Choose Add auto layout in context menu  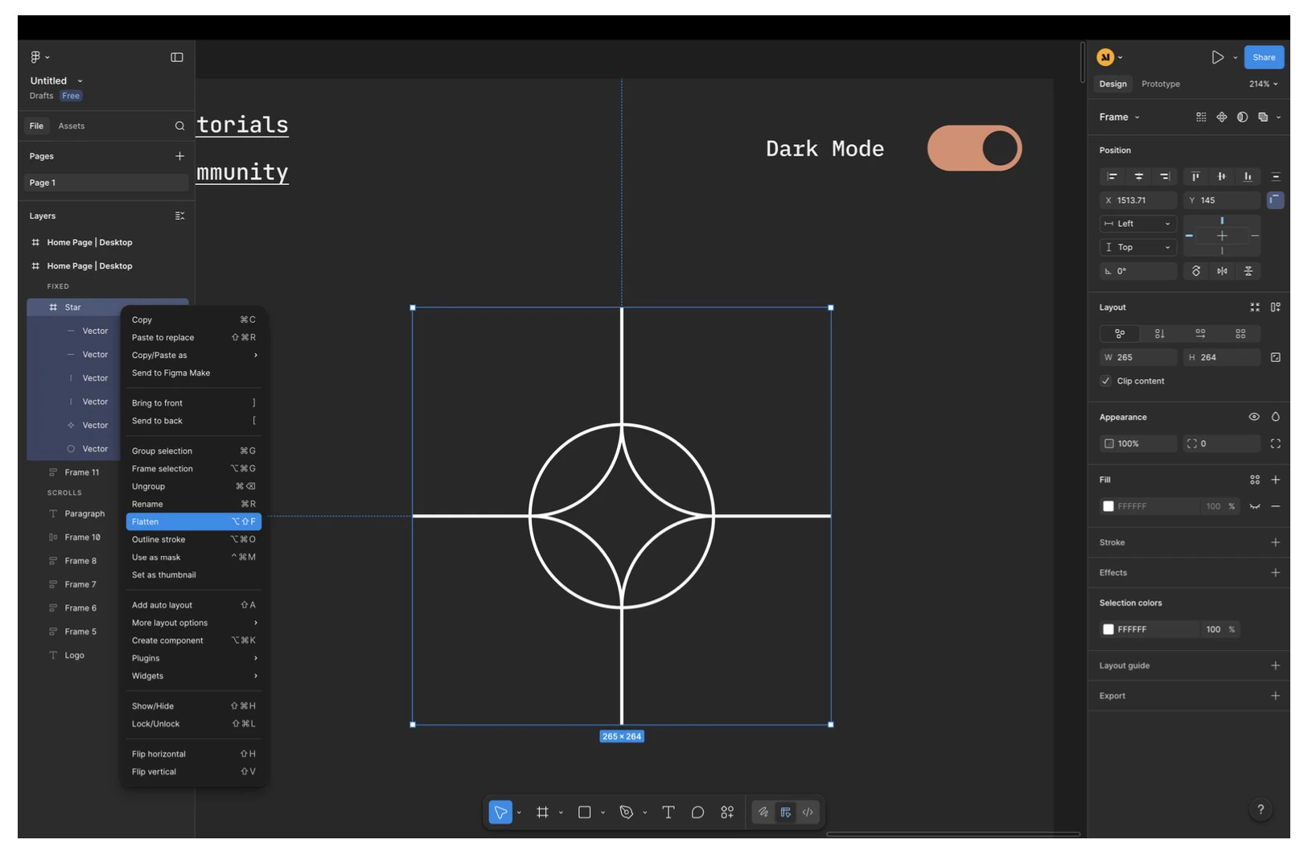194,605
